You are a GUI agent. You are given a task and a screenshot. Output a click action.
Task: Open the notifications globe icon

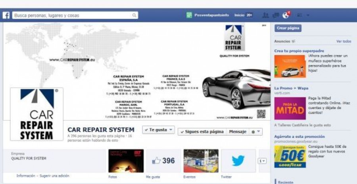(286, 15)
